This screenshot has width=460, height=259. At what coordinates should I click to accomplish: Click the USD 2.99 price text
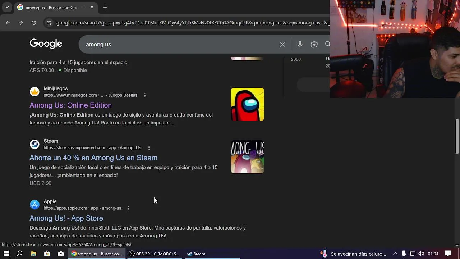(x=40, y=183)
